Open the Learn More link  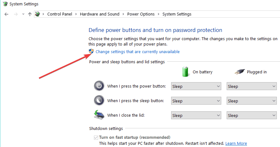(236, 143)
